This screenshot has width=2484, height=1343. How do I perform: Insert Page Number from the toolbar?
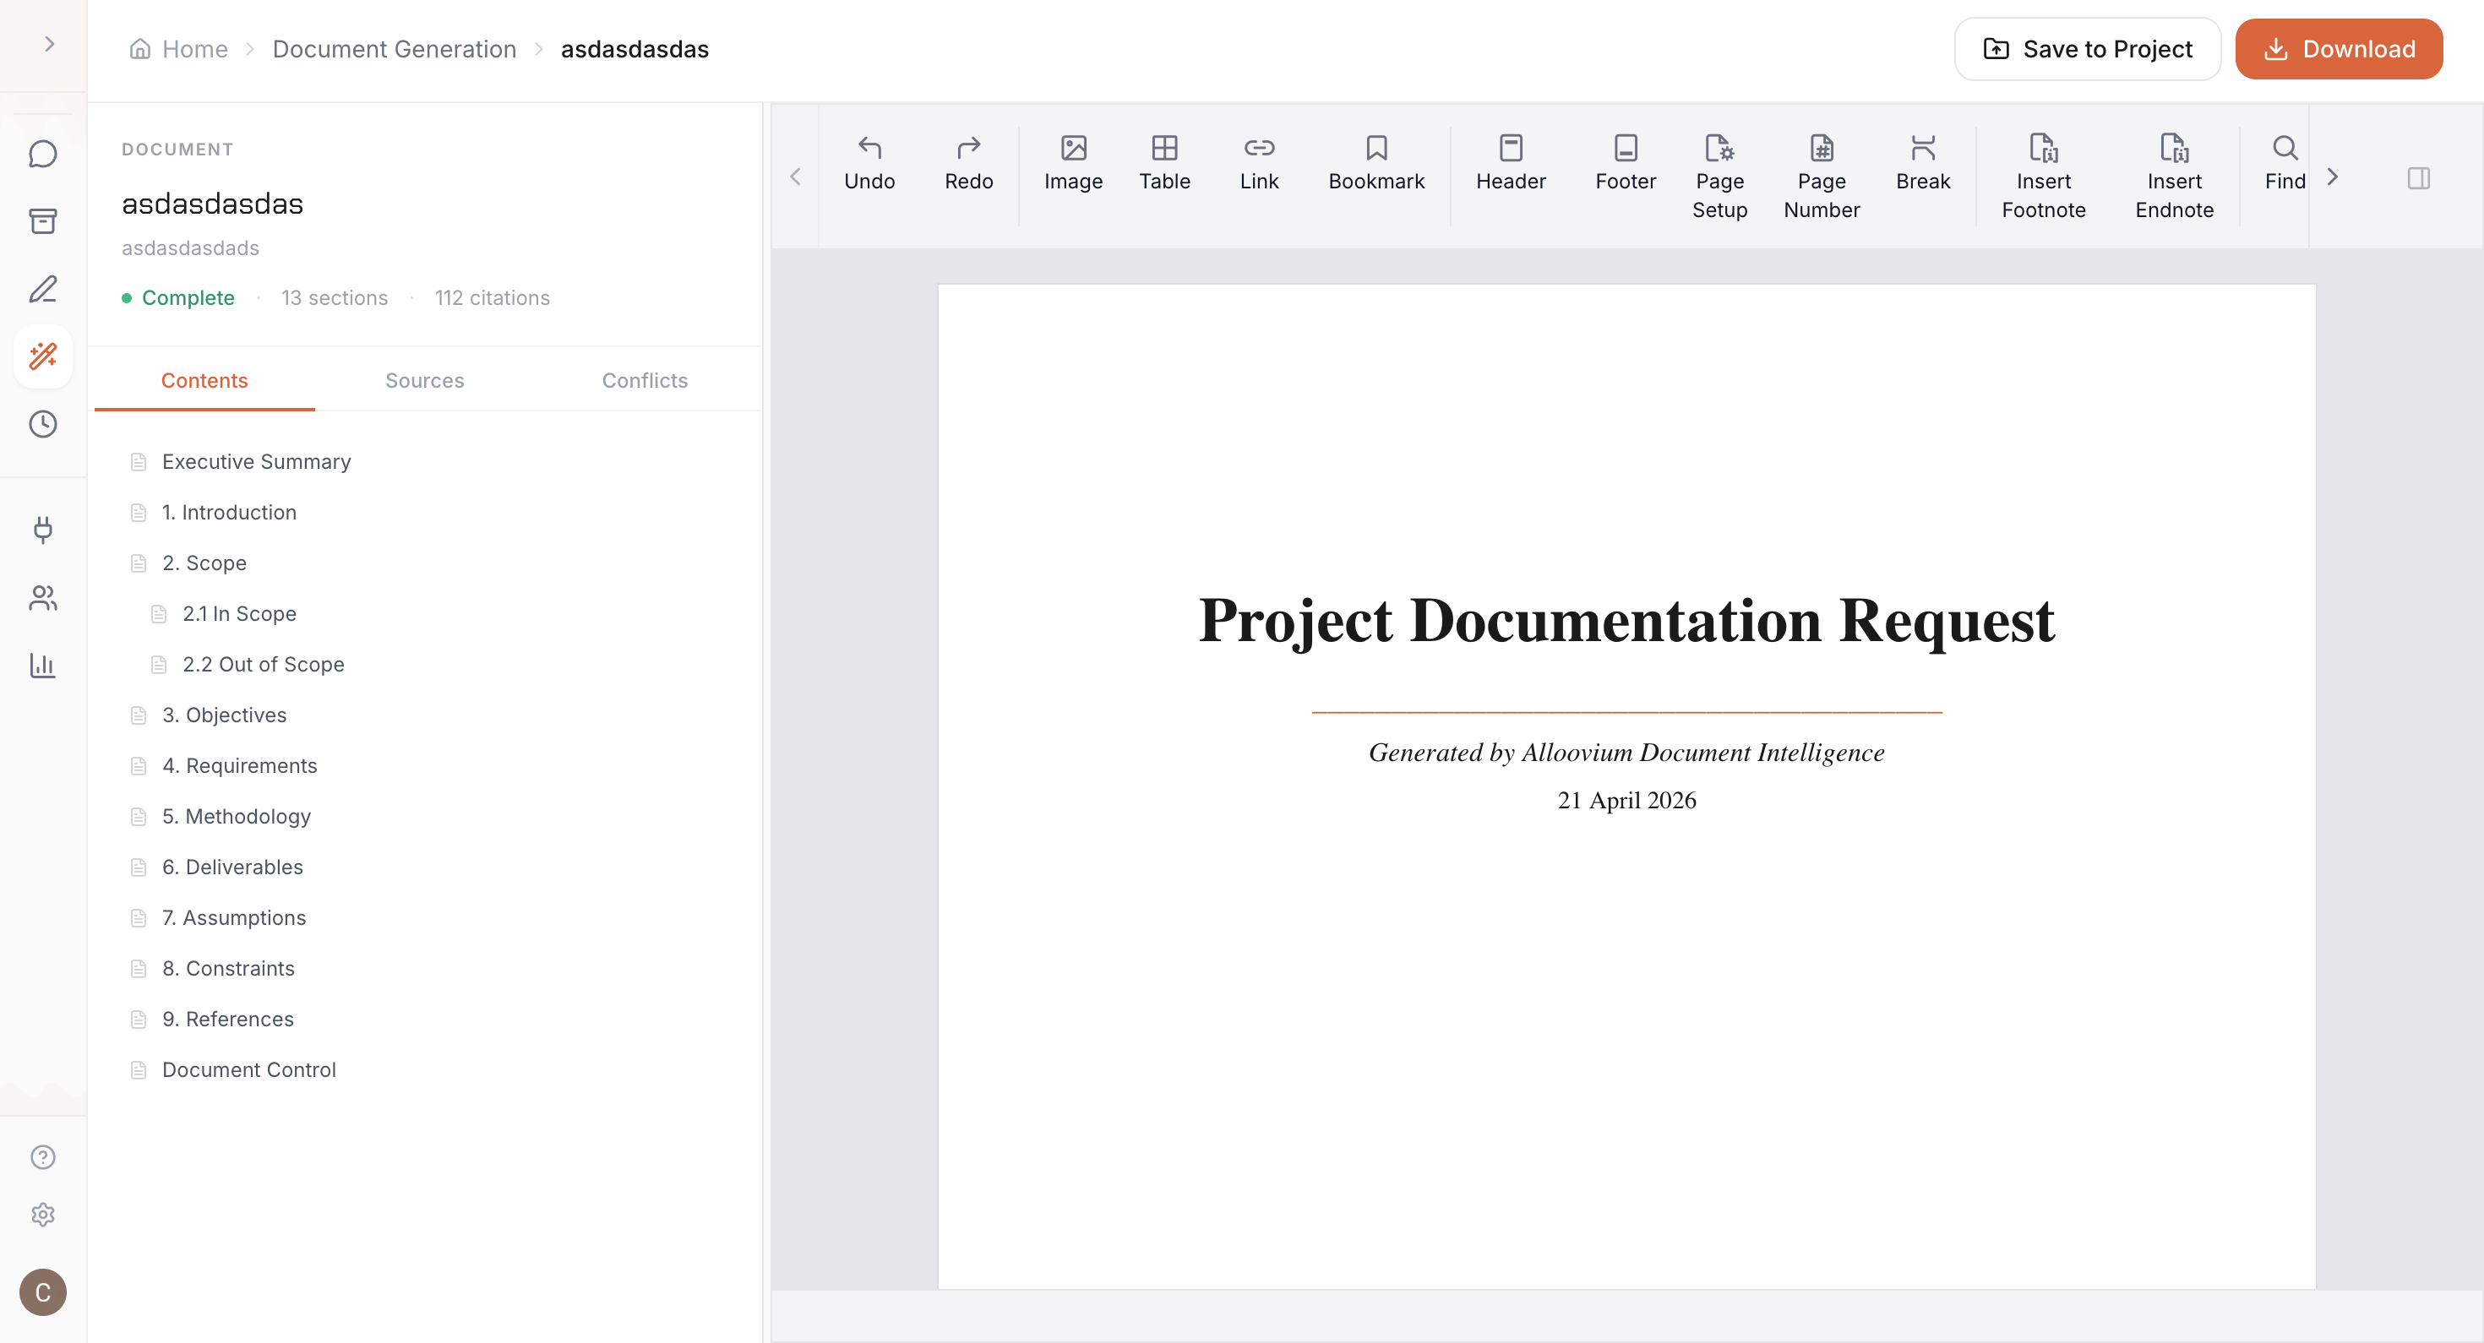coord(1822,177)
